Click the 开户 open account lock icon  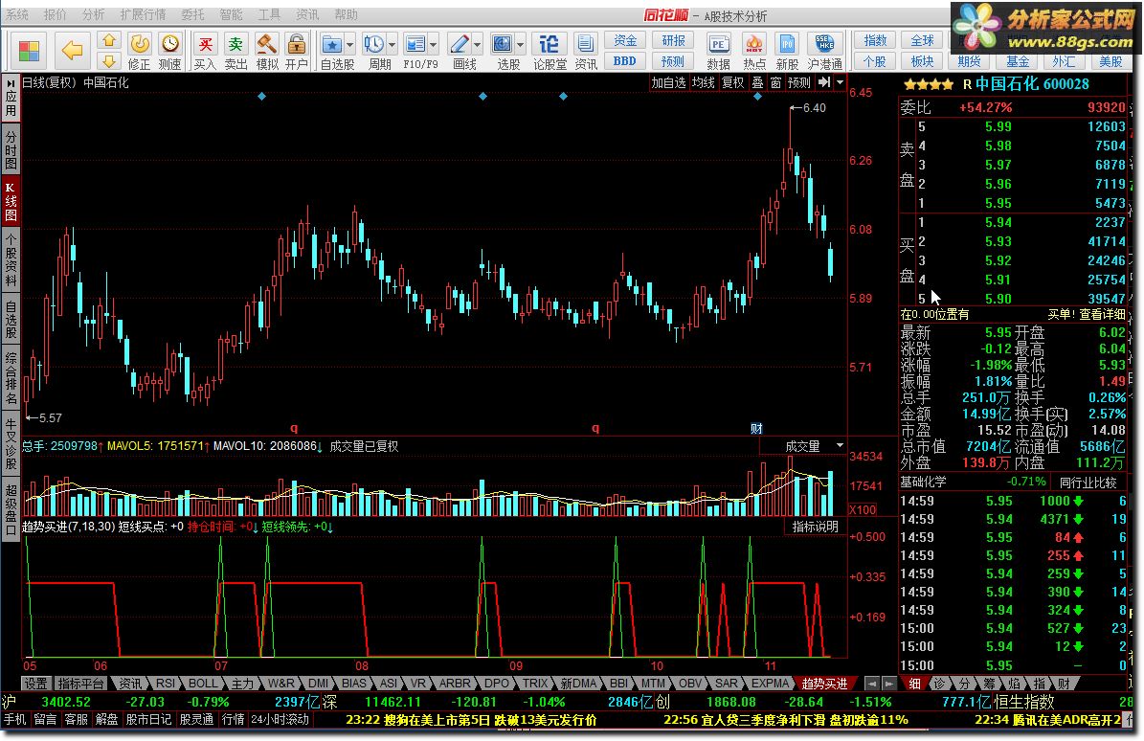pos(296,51)
